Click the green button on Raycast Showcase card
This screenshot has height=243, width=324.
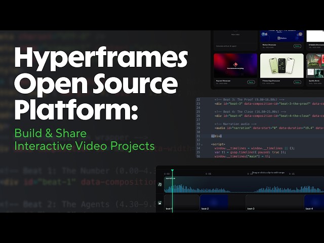click(x=251, y=82)
